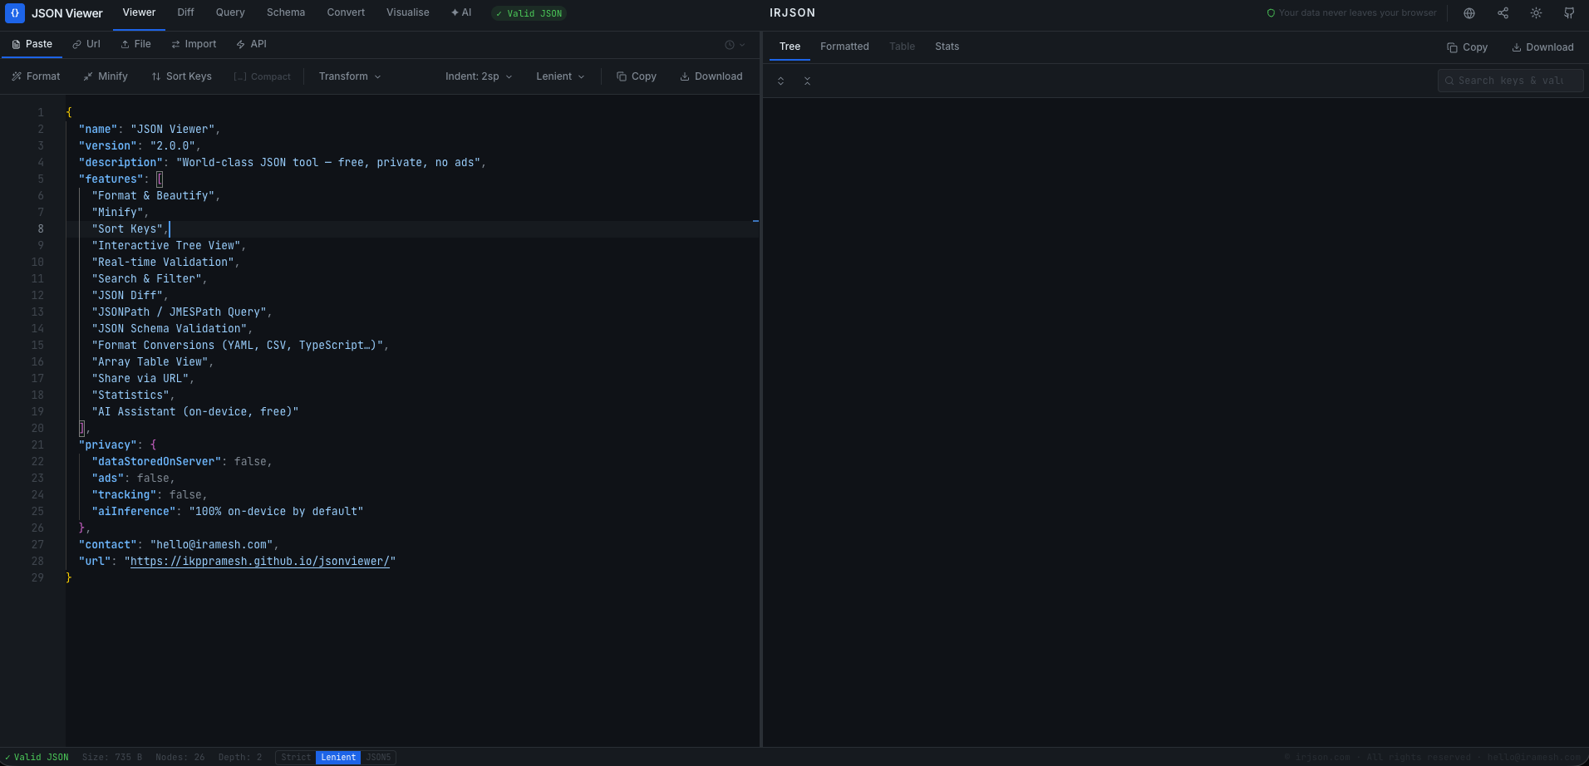The image size is (1589, 766).
Task: Copy output in right panel
Action: coord(1468,47)
